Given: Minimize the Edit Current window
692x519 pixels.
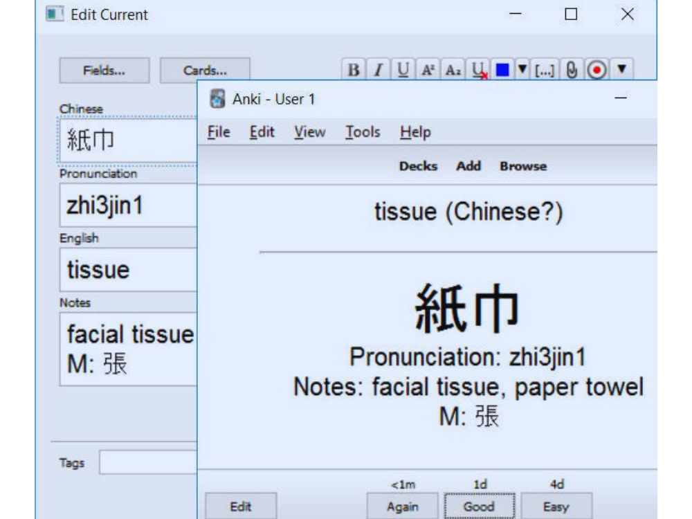Looking at the screenshot, I should [x=516, y=14].
